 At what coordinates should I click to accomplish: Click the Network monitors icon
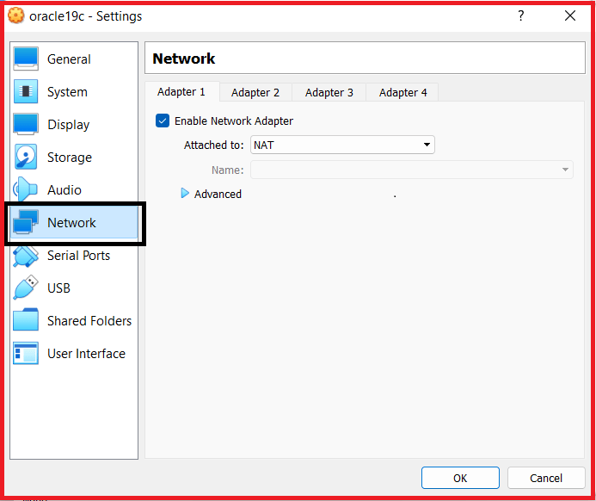[26, 222]
